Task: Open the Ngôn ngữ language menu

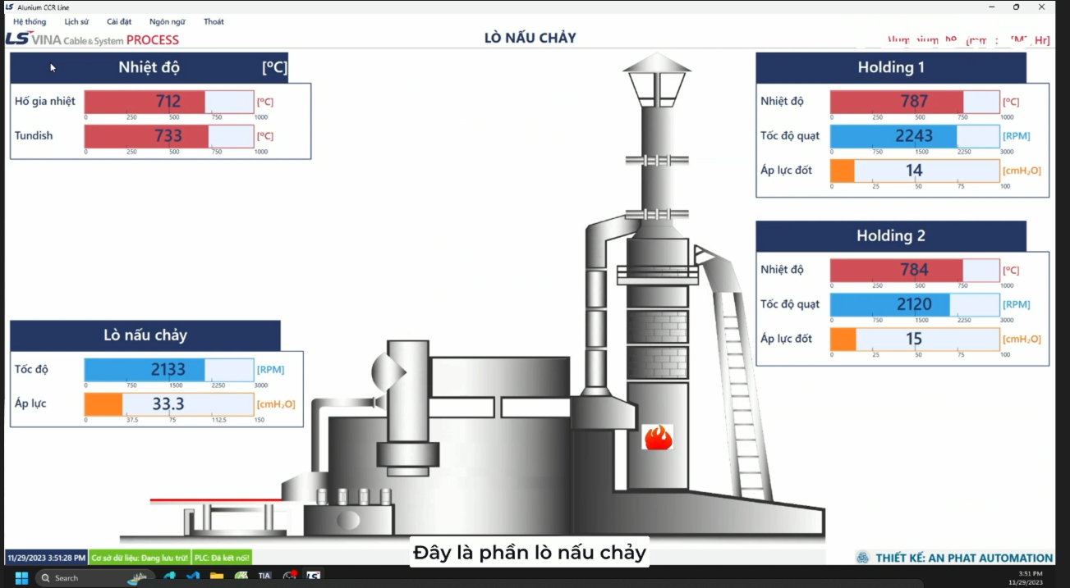Action: (167, 21)
